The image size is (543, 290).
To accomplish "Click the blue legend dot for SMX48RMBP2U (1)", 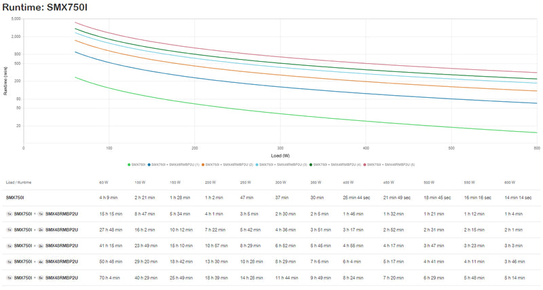I will [149, 164].
